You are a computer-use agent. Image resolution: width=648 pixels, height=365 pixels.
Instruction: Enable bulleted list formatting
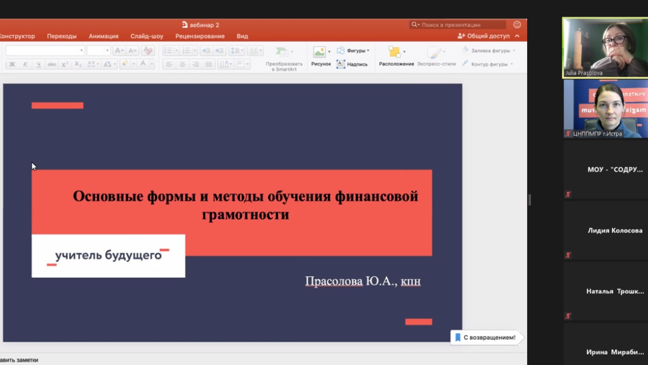click(x=168, y=50)
